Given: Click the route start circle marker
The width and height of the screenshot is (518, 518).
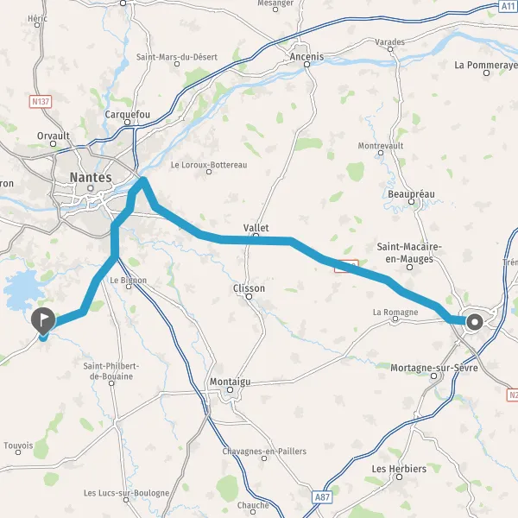Looking at the screenshot, I should click(x=475, y=322).
